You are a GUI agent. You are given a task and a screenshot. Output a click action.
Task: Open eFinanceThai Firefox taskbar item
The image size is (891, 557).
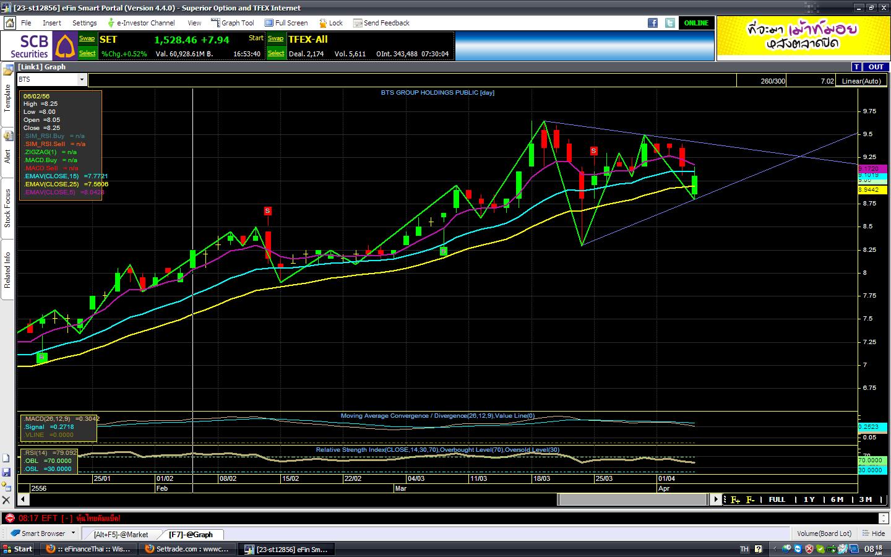point(89,549)
